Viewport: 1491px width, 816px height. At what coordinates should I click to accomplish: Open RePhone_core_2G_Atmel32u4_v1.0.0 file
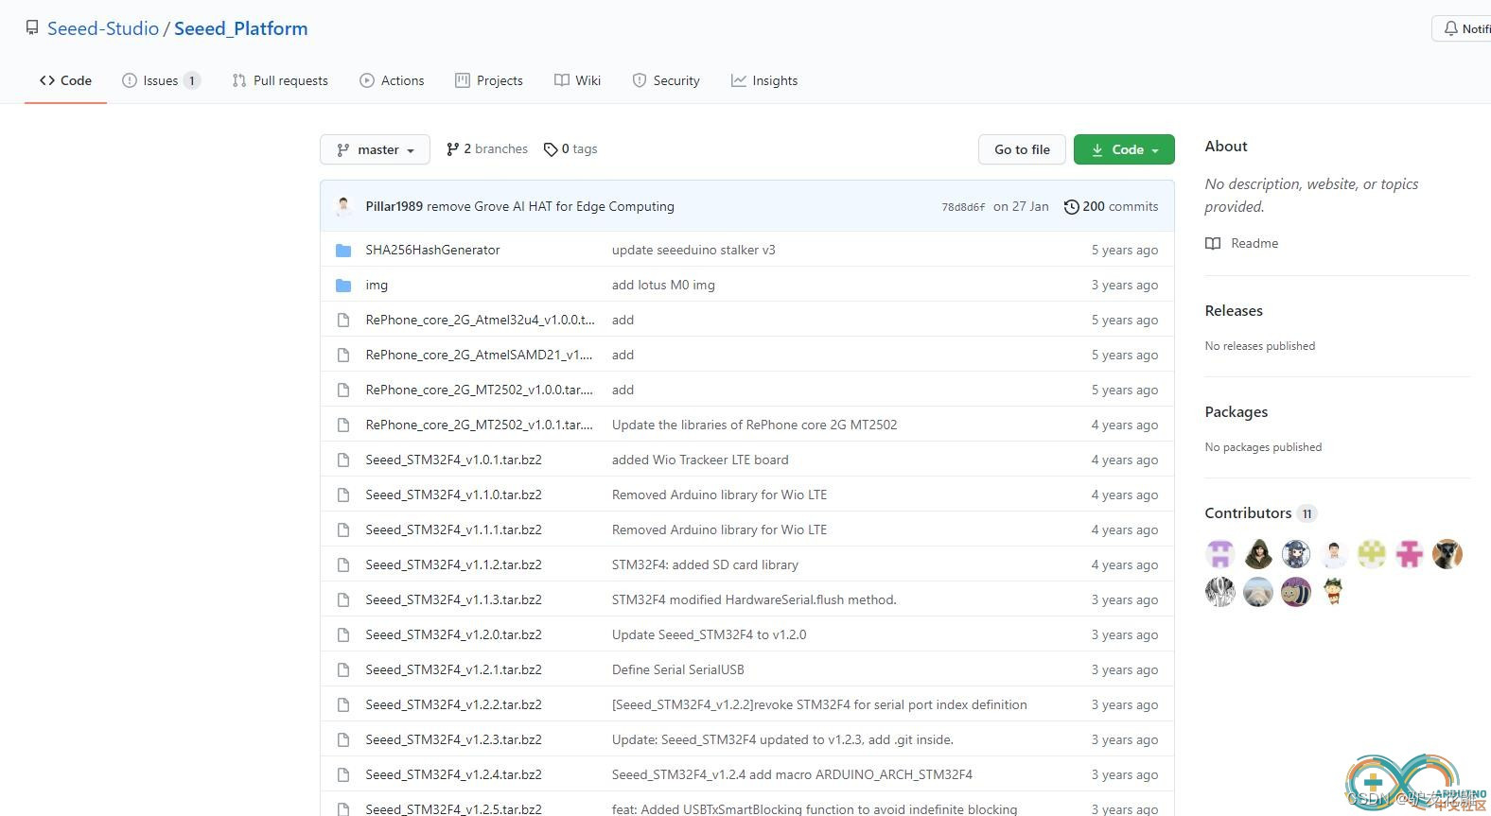click(x=481, y=320)
